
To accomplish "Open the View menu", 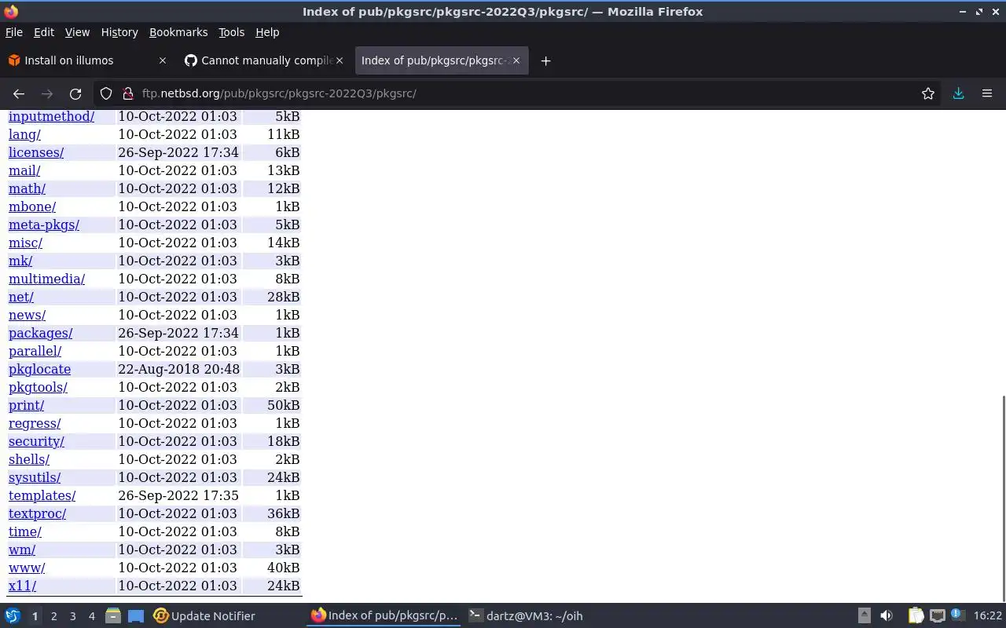I will (x=77, y=32).
